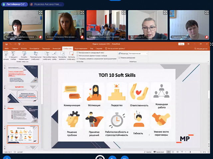Switch to the Конструктор ribbon tab
Viewport: 213px width, 159px height.
[35, 48]
